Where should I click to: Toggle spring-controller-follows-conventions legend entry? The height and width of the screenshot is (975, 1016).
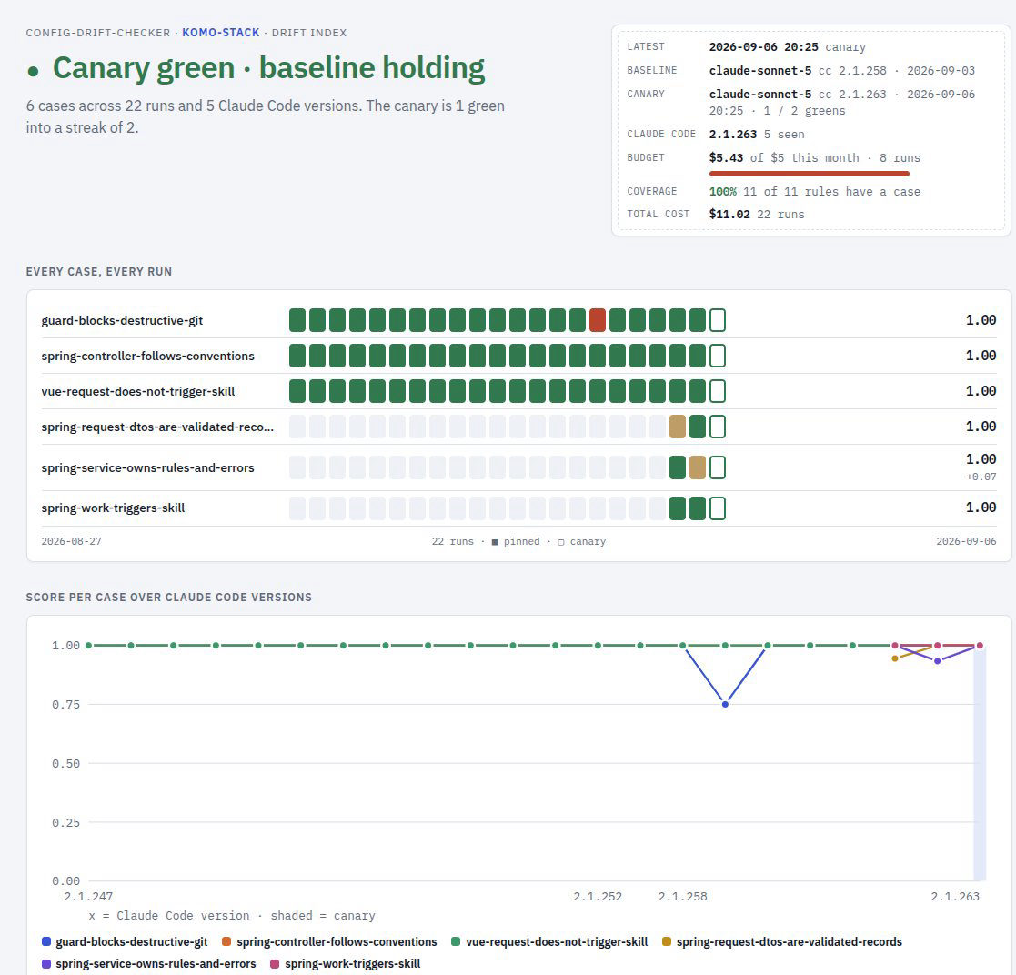click(x=329, y=941)
